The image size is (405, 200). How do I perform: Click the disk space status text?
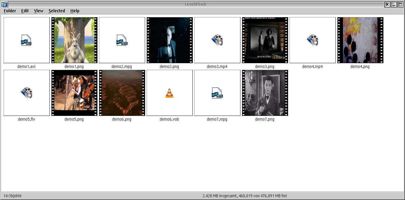[x=245, y=196]
